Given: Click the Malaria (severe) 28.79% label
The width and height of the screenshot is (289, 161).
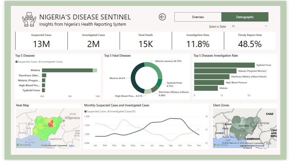Looking at the screenshot, I should click(168, 61).
